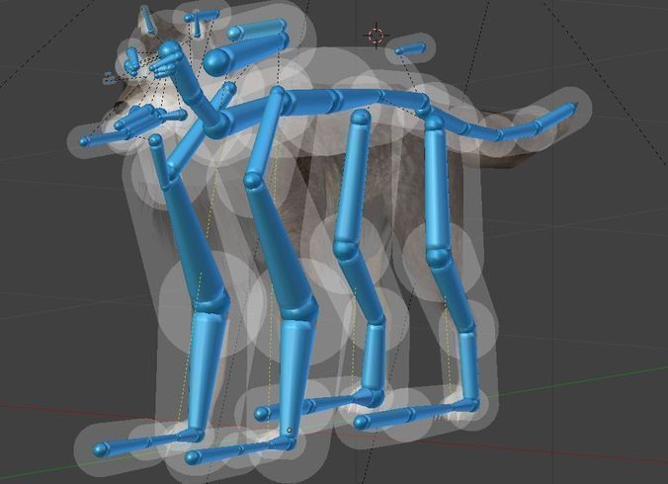Select the lower jaw bone at the snout tip
This screenshot has height=484, width=668.
(x=103, y=138)
